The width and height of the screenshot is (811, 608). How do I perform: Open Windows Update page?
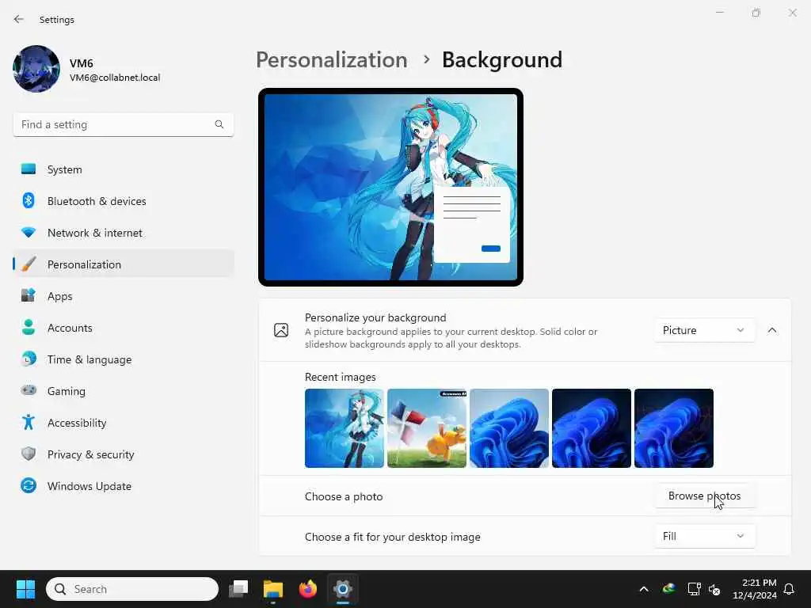tap(123, 486)
